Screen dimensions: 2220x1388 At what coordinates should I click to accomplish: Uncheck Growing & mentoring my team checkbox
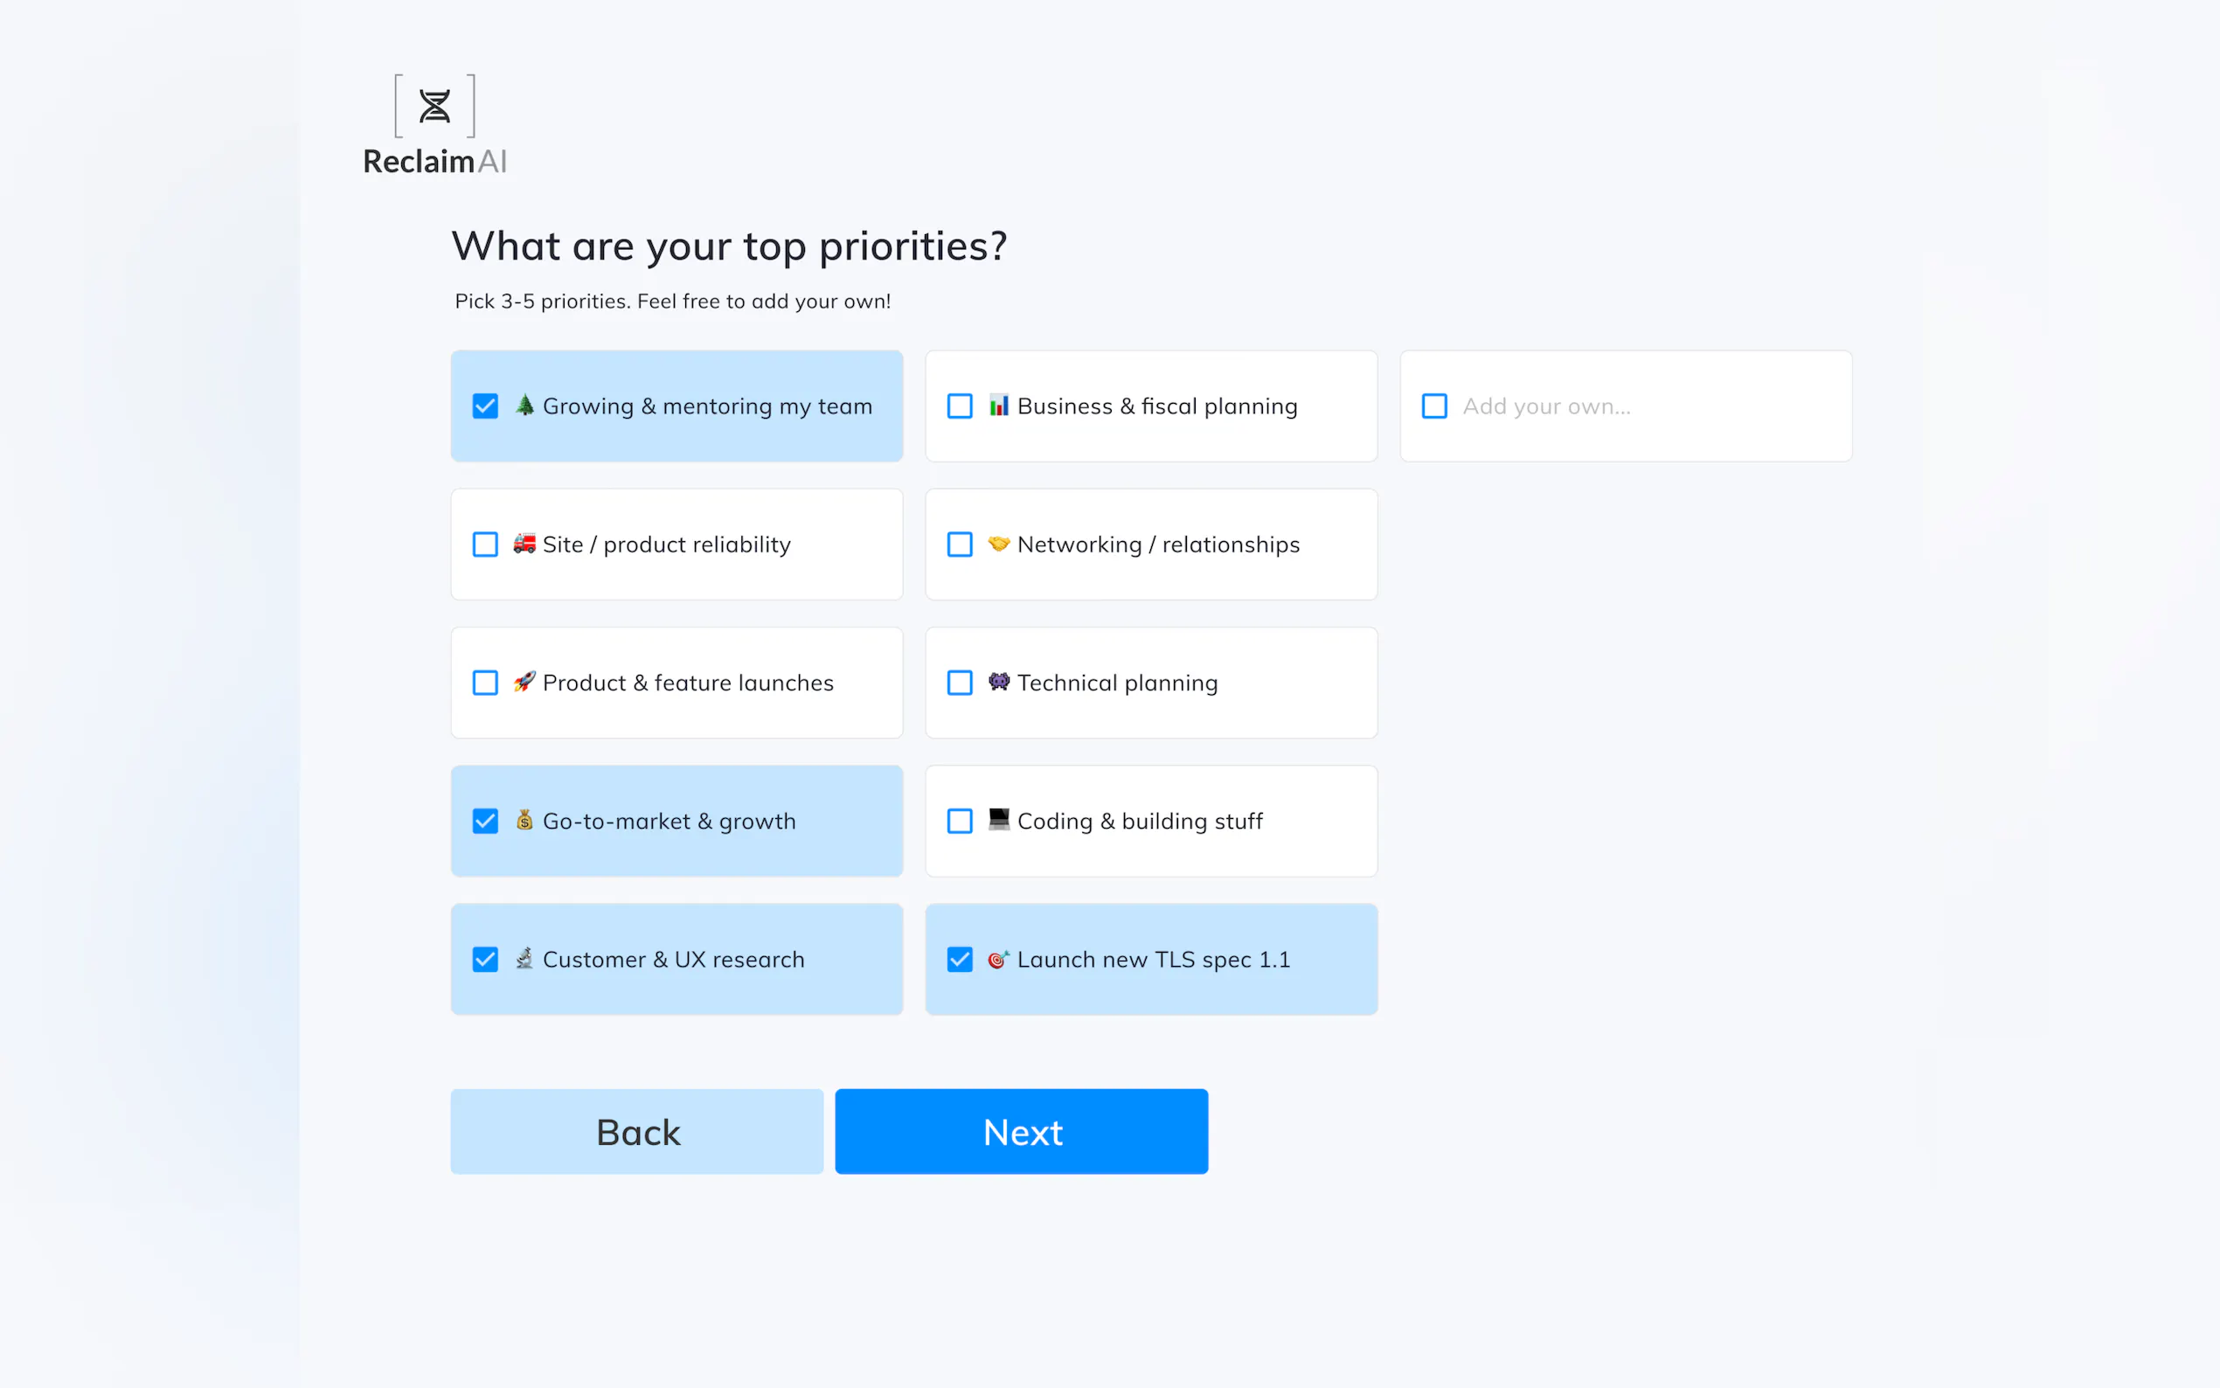[x=485, y=406]
